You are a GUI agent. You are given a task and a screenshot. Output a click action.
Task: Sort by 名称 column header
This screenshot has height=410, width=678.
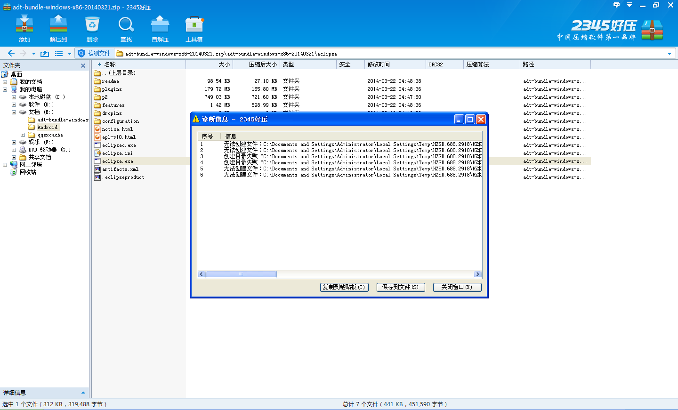coord(139,64)
